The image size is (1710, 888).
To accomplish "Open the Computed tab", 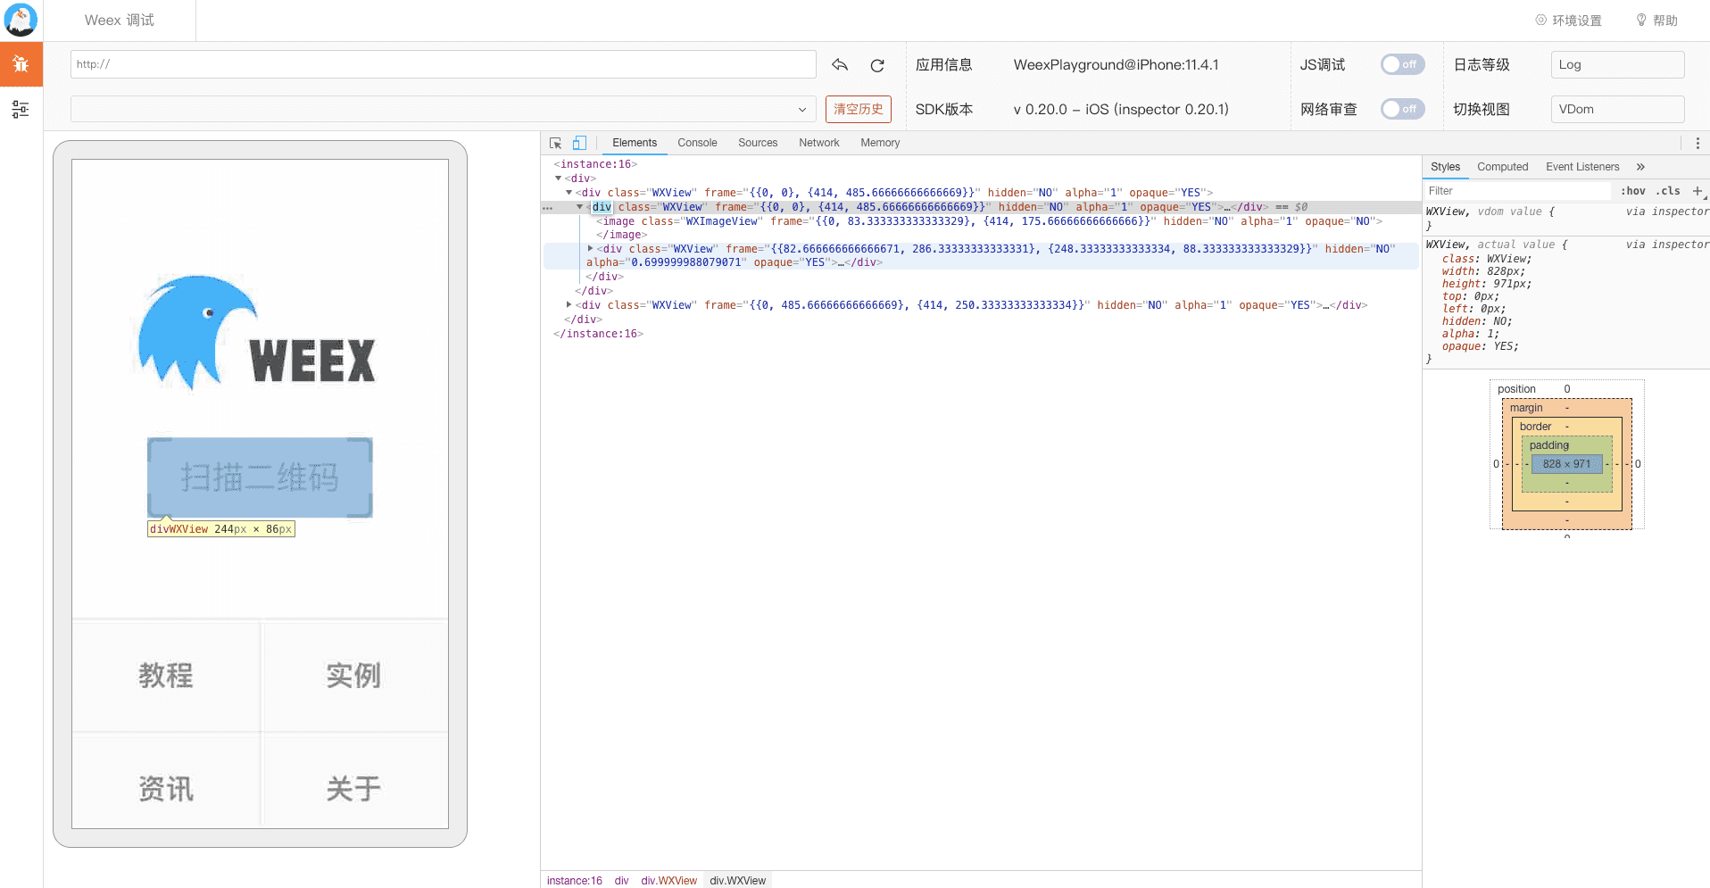I will (x=1503, y=167).
